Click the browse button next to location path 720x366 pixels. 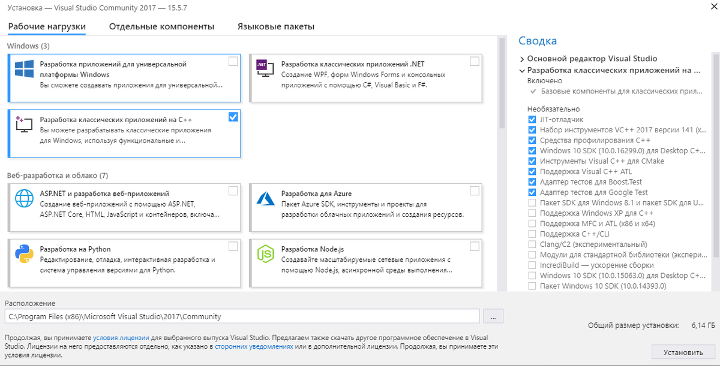[493, 316]
